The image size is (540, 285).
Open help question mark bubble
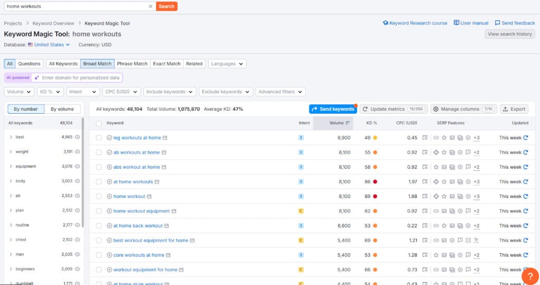[x=530, y=276]
